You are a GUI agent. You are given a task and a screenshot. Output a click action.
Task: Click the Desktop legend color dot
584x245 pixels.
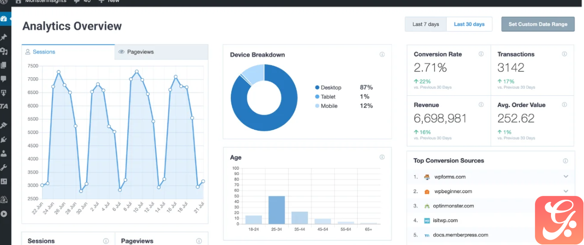coord(317,87)
